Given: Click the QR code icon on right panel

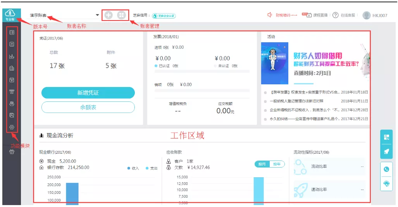Looking at the screenshot, I should click(x=386, y=137).
